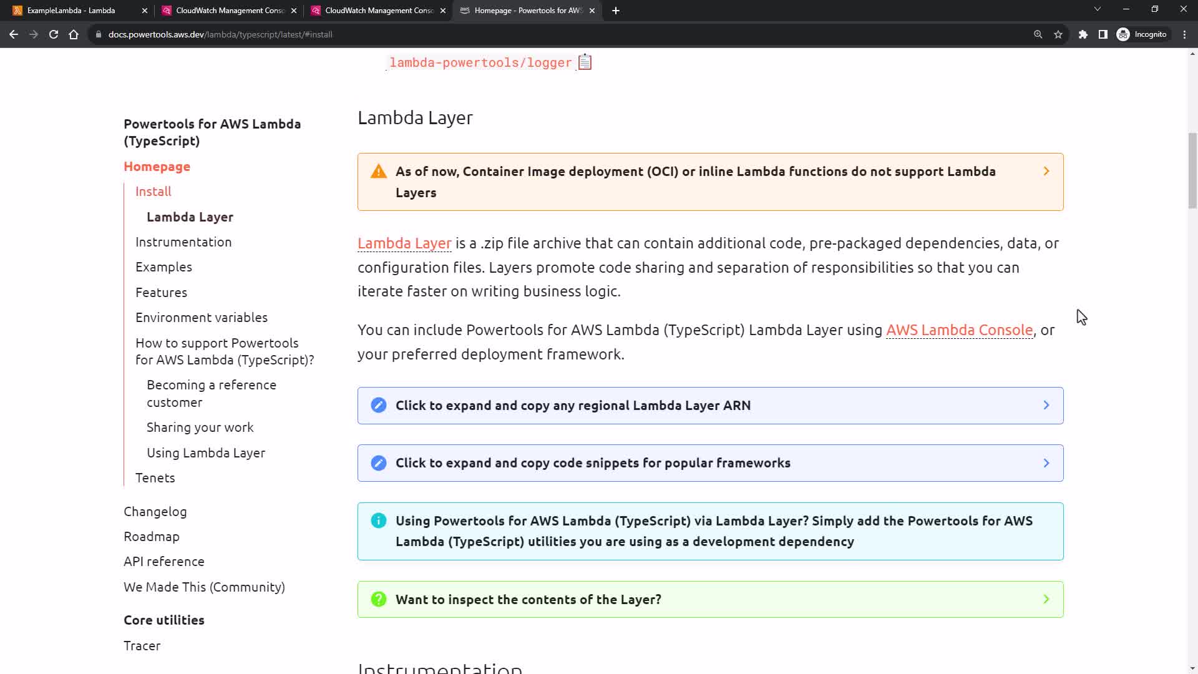
Task: Open a new browser tab
Action: click(x=616, y=11)
